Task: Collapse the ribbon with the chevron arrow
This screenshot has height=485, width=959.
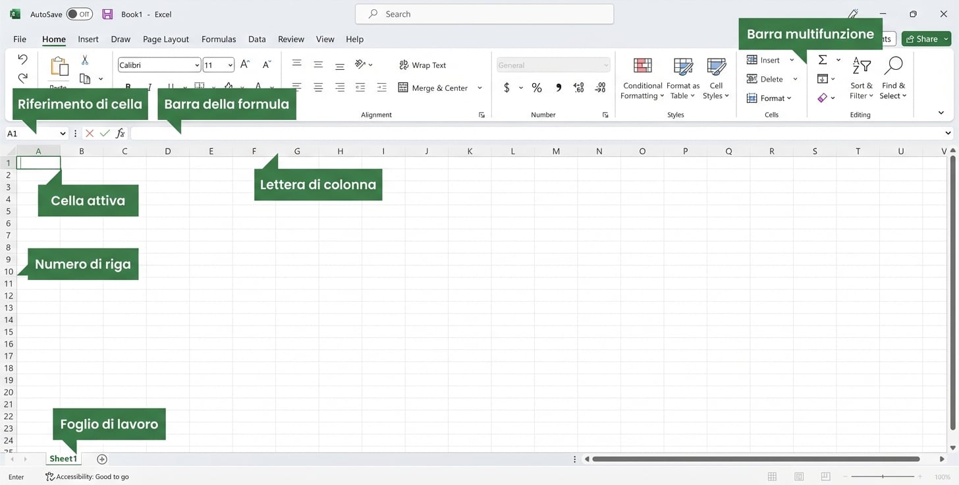Action: pyautogui.click(x=941, y=113)
